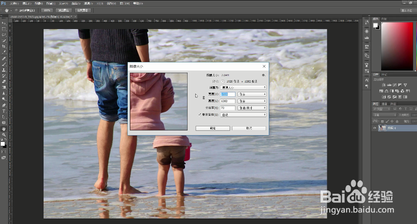Open the File menu
Viewport: 417px width, 224px height.
pos(14,3)
